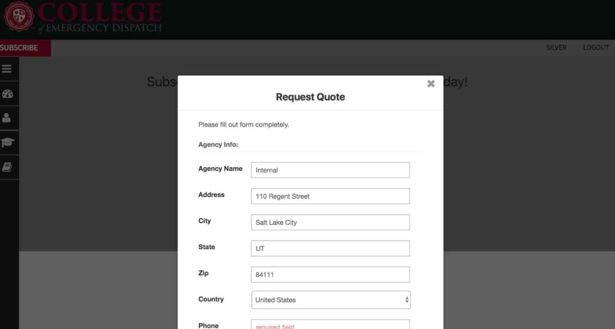Image resolution: width=615 pixels, height=329 pixels.
Task: Select the State field containing UT
Action: pyautogui.click(x=330, y=248)
